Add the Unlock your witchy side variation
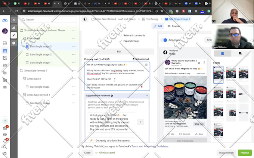This screenshot has width=254, height=158. [140, 122]
